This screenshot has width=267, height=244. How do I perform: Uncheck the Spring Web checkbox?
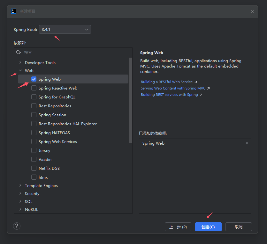pyautogui.click(x=34, y=79)
